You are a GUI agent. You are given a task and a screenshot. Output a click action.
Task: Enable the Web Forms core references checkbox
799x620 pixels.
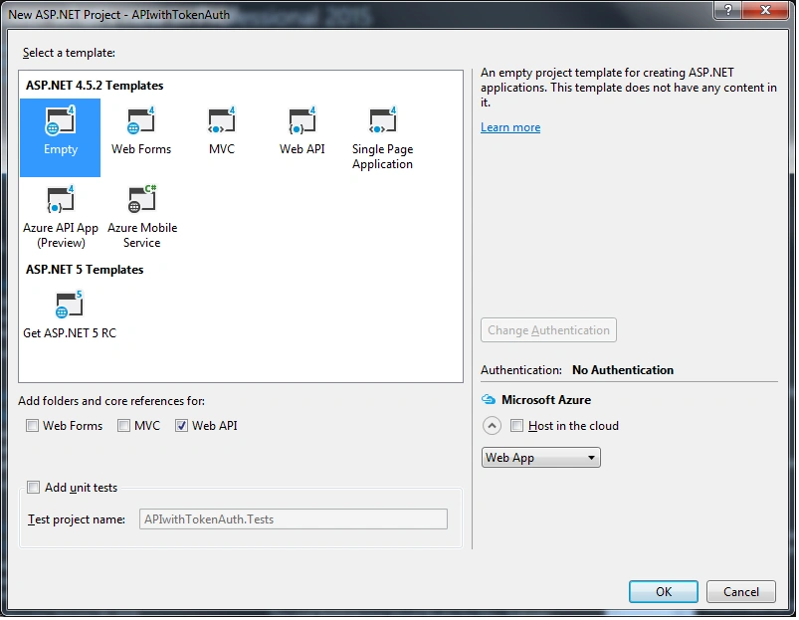click(x=32, y=426)
